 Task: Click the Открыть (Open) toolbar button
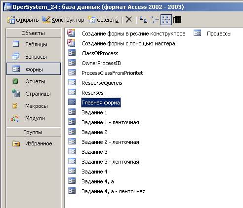23,20
